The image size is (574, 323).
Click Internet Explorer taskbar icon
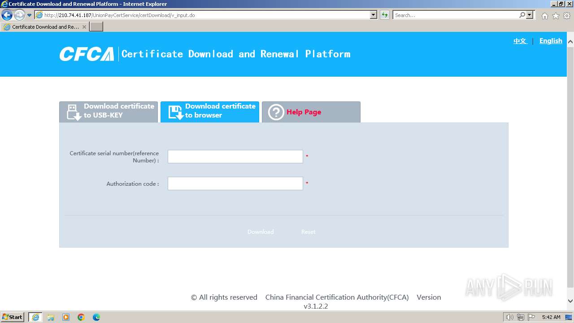tap(35, 317)
